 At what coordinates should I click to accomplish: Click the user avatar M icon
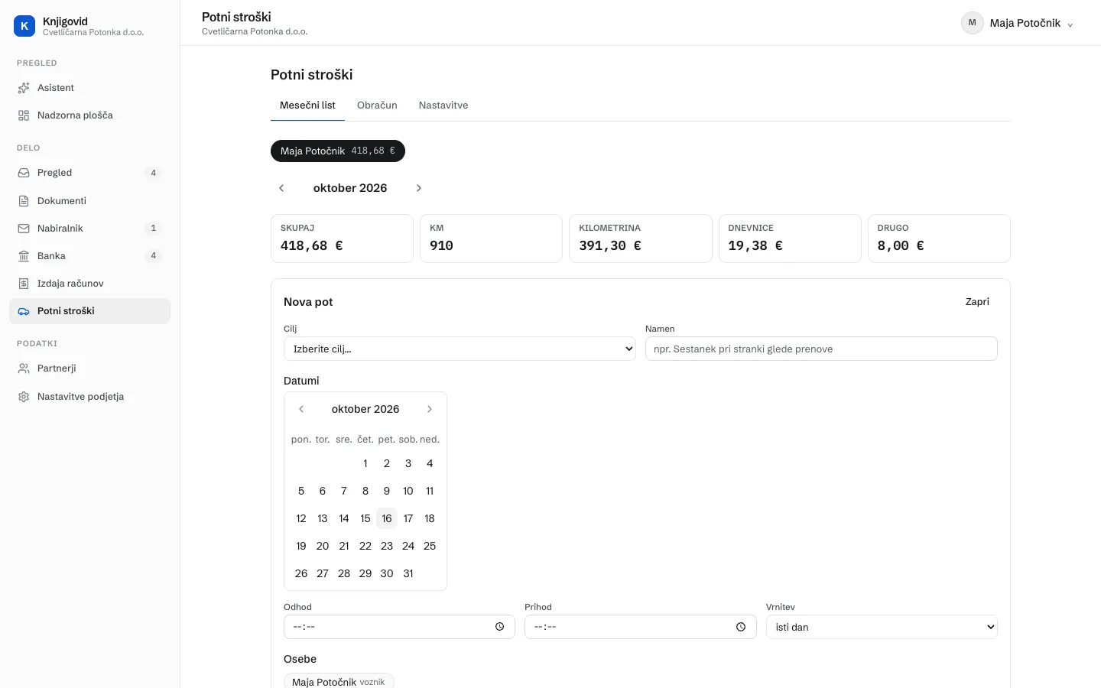973,23
